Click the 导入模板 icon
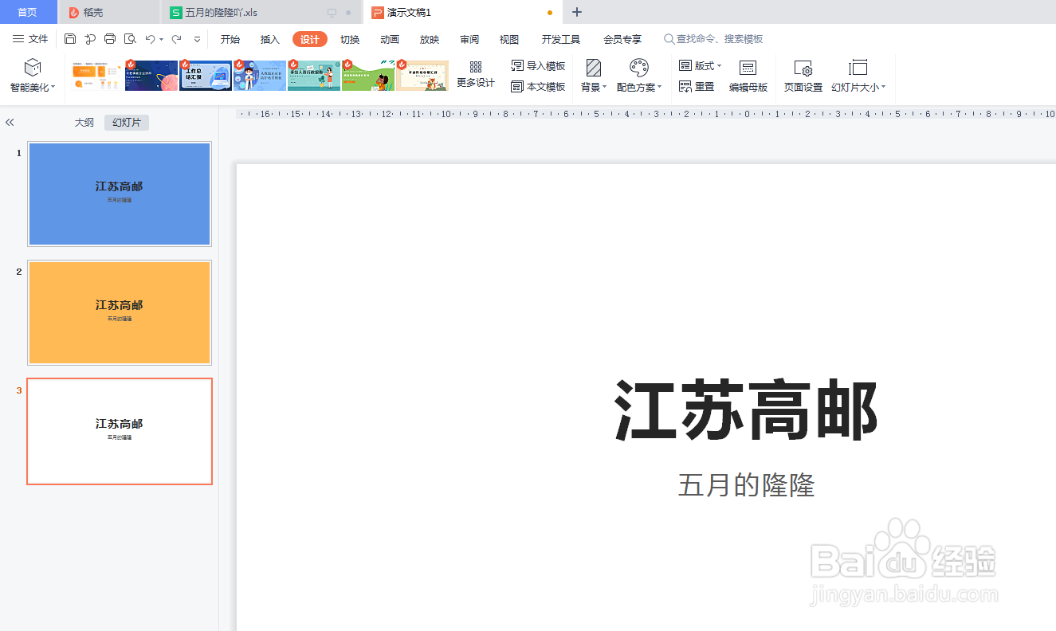The height and width of the screenshot is (631, 1056). pos(517,66)
